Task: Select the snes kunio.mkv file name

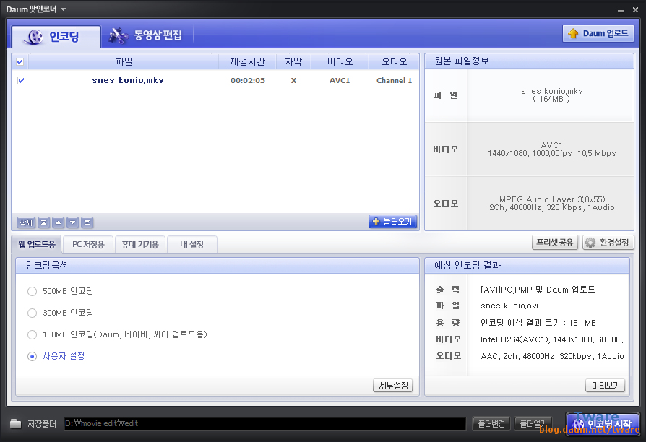Action: pyautogui.click(x=128, y=80)
